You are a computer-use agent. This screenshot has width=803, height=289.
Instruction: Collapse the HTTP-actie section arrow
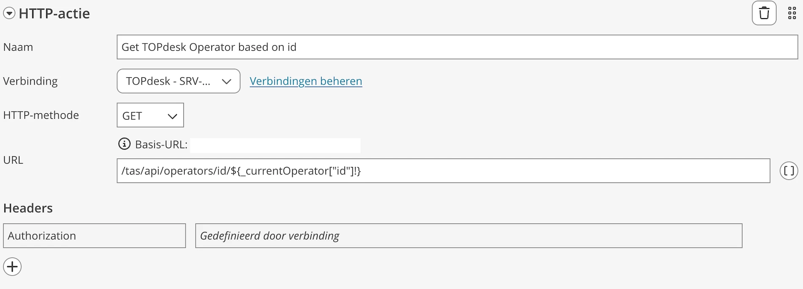click(x=9, y=14)
